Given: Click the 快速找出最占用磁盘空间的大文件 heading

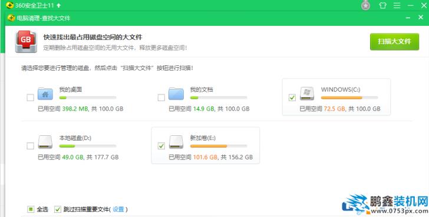Looking at the screenshot, I should pos(93,37).
